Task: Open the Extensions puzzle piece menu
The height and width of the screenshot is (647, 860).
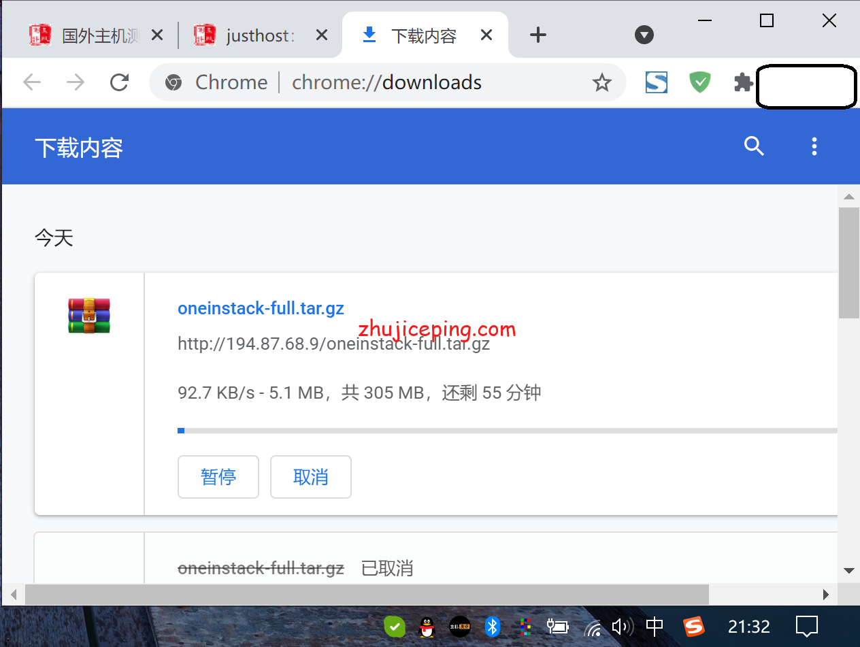Action: click(742, 82)
